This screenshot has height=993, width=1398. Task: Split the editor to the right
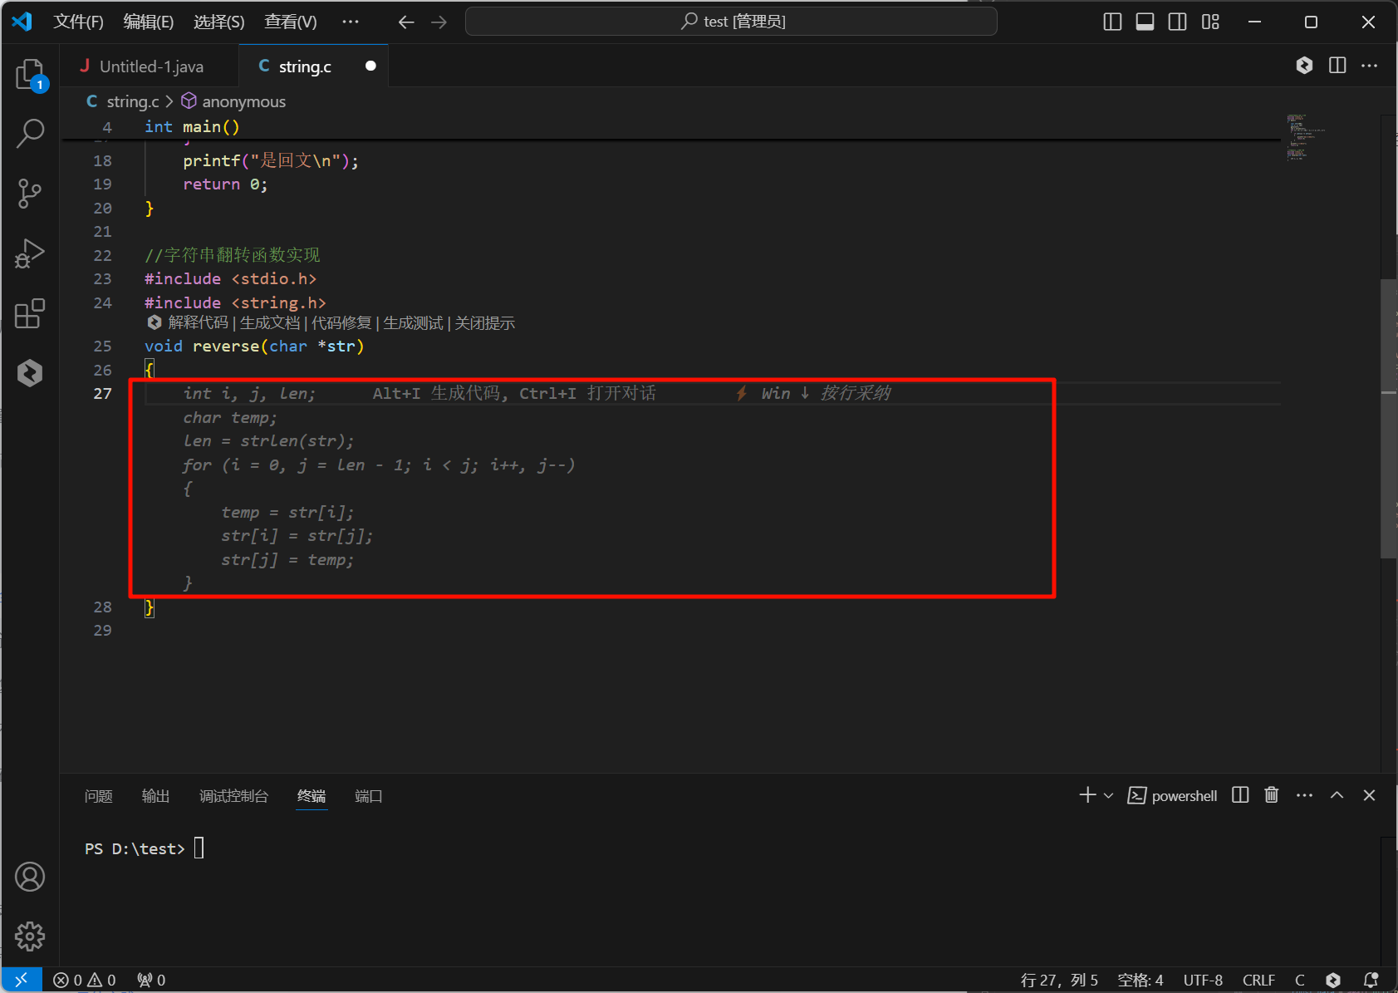click(1337, 66)
